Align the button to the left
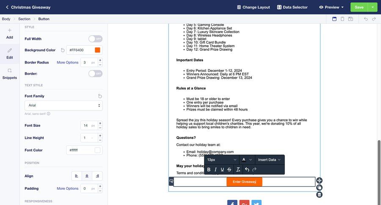The height and width of the screenshot is (205, 381). [77, 176]
